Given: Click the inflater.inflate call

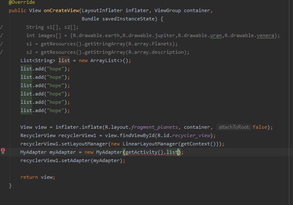Looking at the screenshot, I should click(79, 127).
